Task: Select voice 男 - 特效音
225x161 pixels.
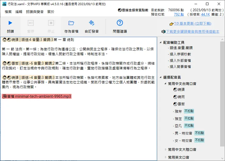Action: pos(183,133)
